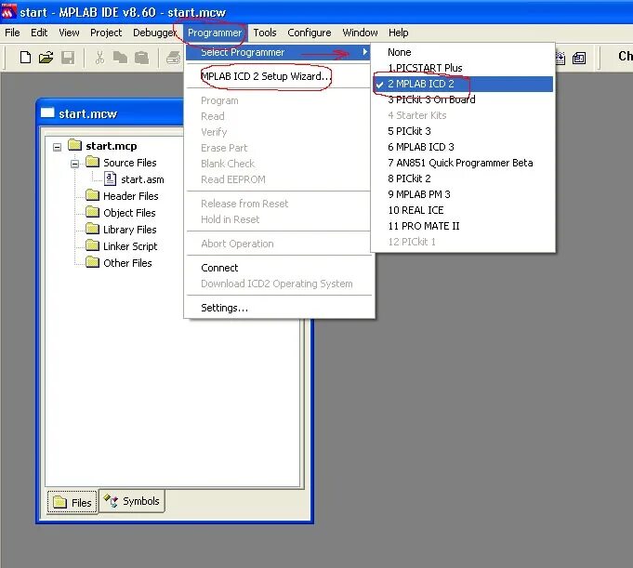Click the Open File toolbar icon
The width and height of the screenshot is (633, 568).
click(46, 58)
